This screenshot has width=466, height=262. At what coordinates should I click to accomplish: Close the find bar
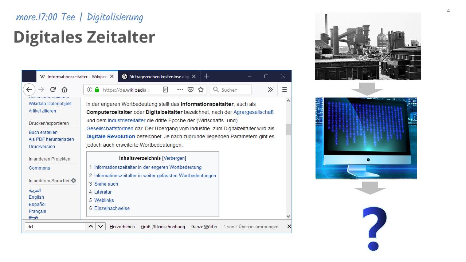[x=289, y=226]
